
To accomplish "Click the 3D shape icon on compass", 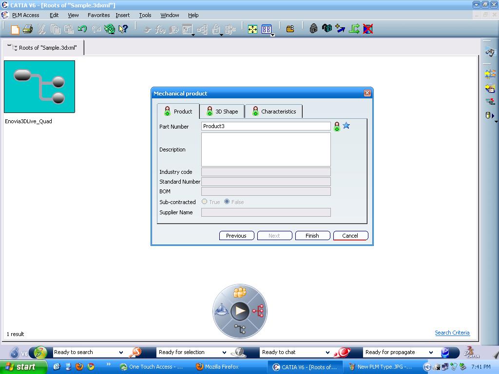I will 222,310.
